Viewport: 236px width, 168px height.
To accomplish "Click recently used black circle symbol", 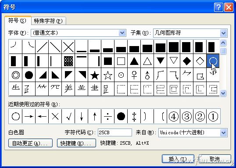I will coord(121,117).
